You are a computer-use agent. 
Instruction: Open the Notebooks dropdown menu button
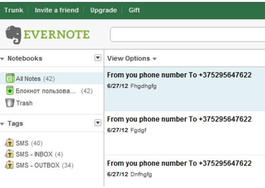(98, 58)
